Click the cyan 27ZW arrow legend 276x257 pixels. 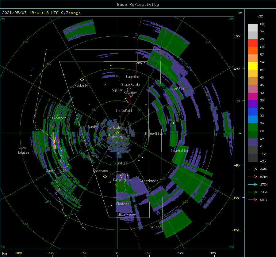coord(253,184)
